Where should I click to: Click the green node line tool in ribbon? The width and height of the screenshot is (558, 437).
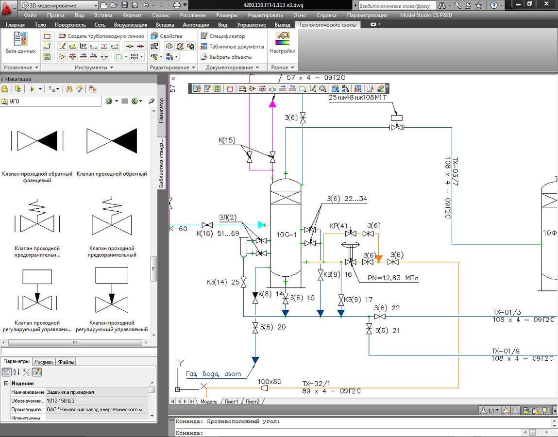pyautogui.click(x=47, y=46)
